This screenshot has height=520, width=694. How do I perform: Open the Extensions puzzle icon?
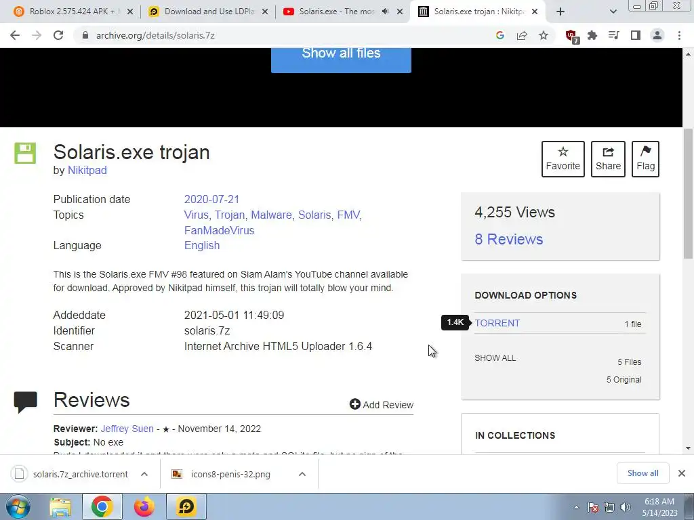click(x=592, y=35)
